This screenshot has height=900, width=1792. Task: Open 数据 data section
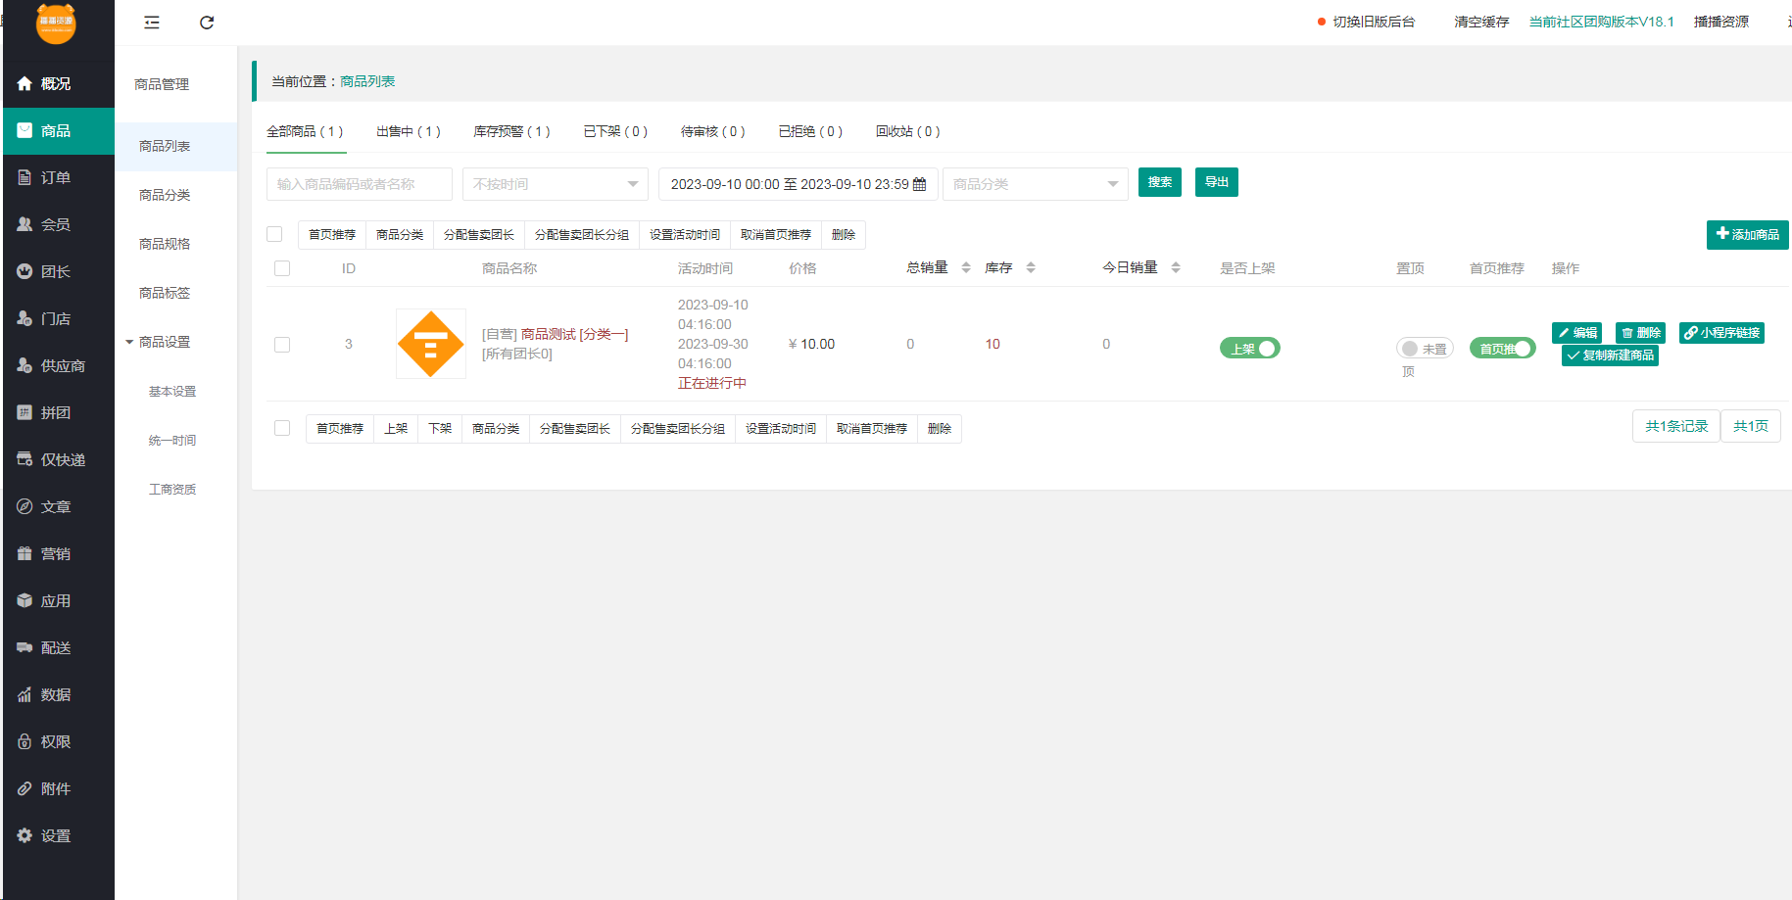58,695
